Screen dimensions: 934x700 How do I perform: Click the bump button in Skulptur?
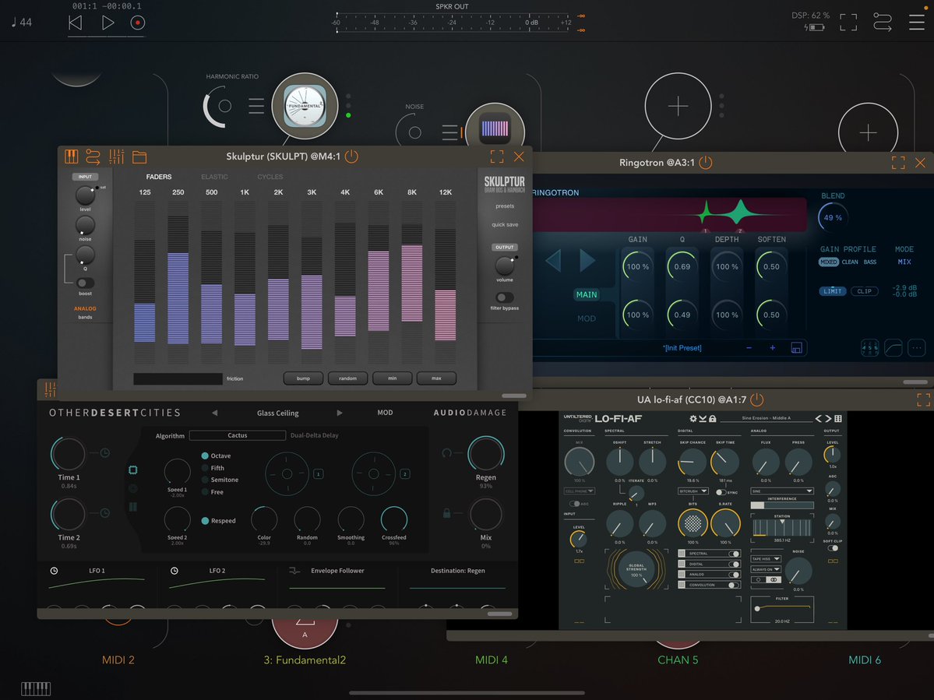[x=303, y=378]
